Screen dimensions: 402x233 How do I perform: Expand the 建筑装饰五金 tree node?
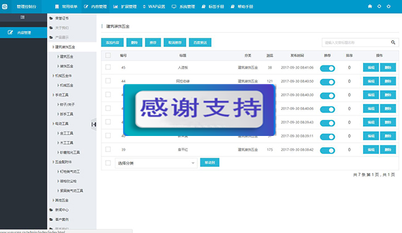[x=64, y=47]
